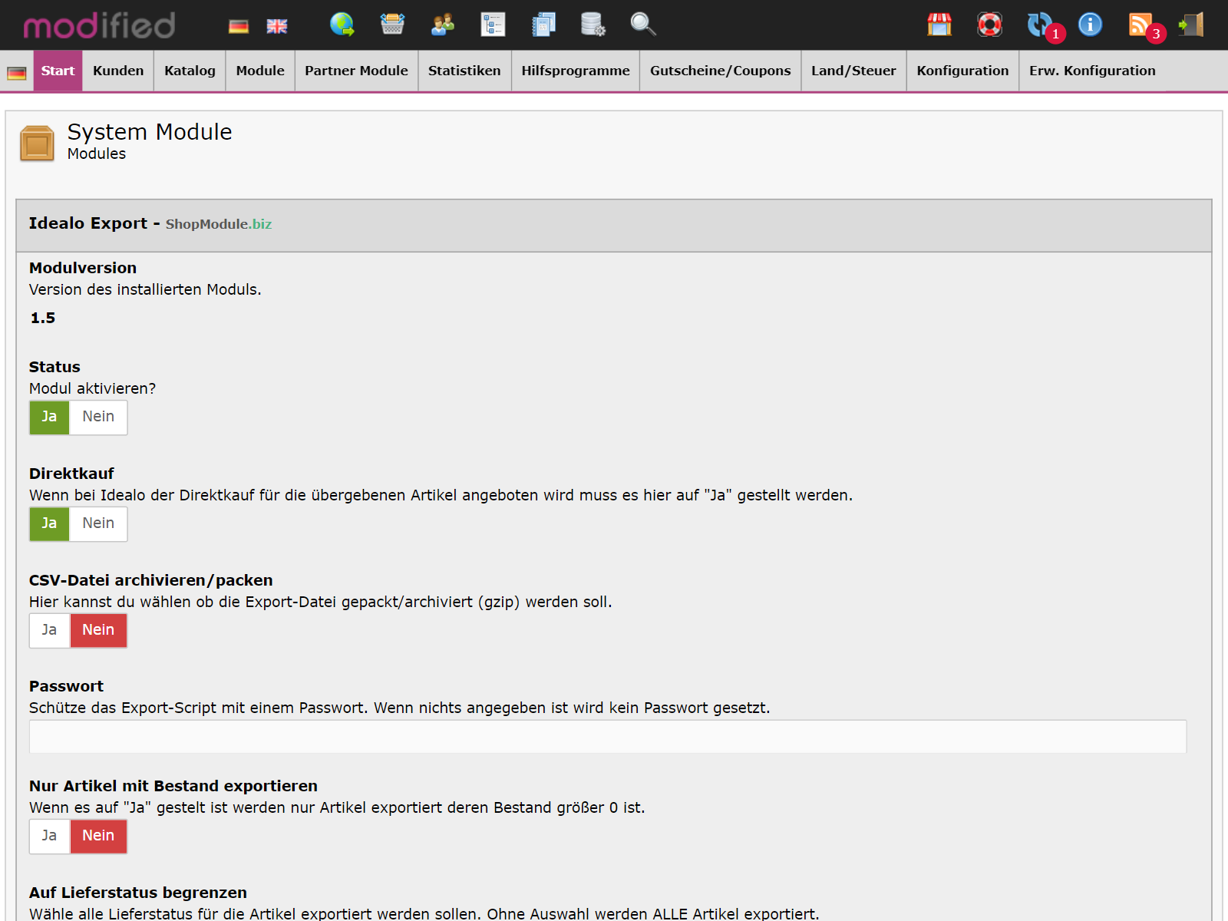Switch to the Konfiguration tab

pos(962,71)
